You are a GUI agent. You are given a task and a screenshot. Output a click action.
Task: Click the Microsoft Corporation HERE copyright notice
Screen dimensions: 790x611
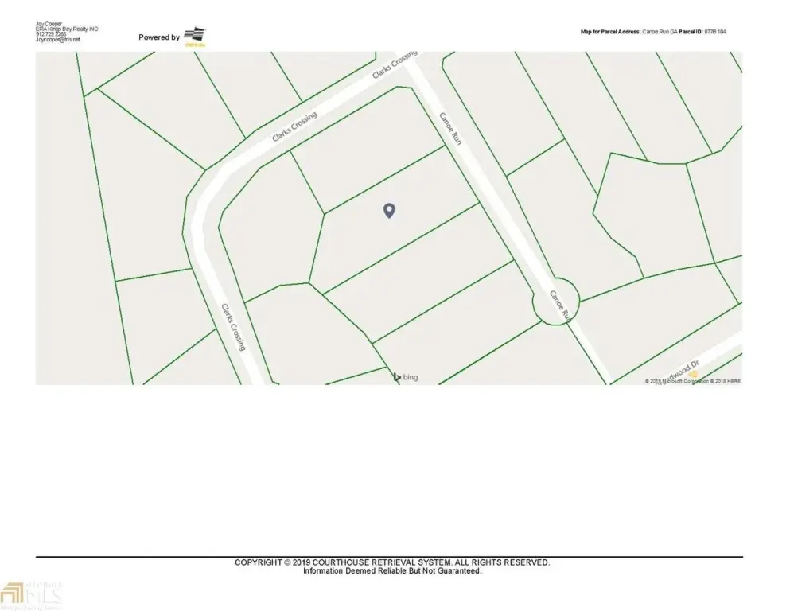(x=692, y=382)
